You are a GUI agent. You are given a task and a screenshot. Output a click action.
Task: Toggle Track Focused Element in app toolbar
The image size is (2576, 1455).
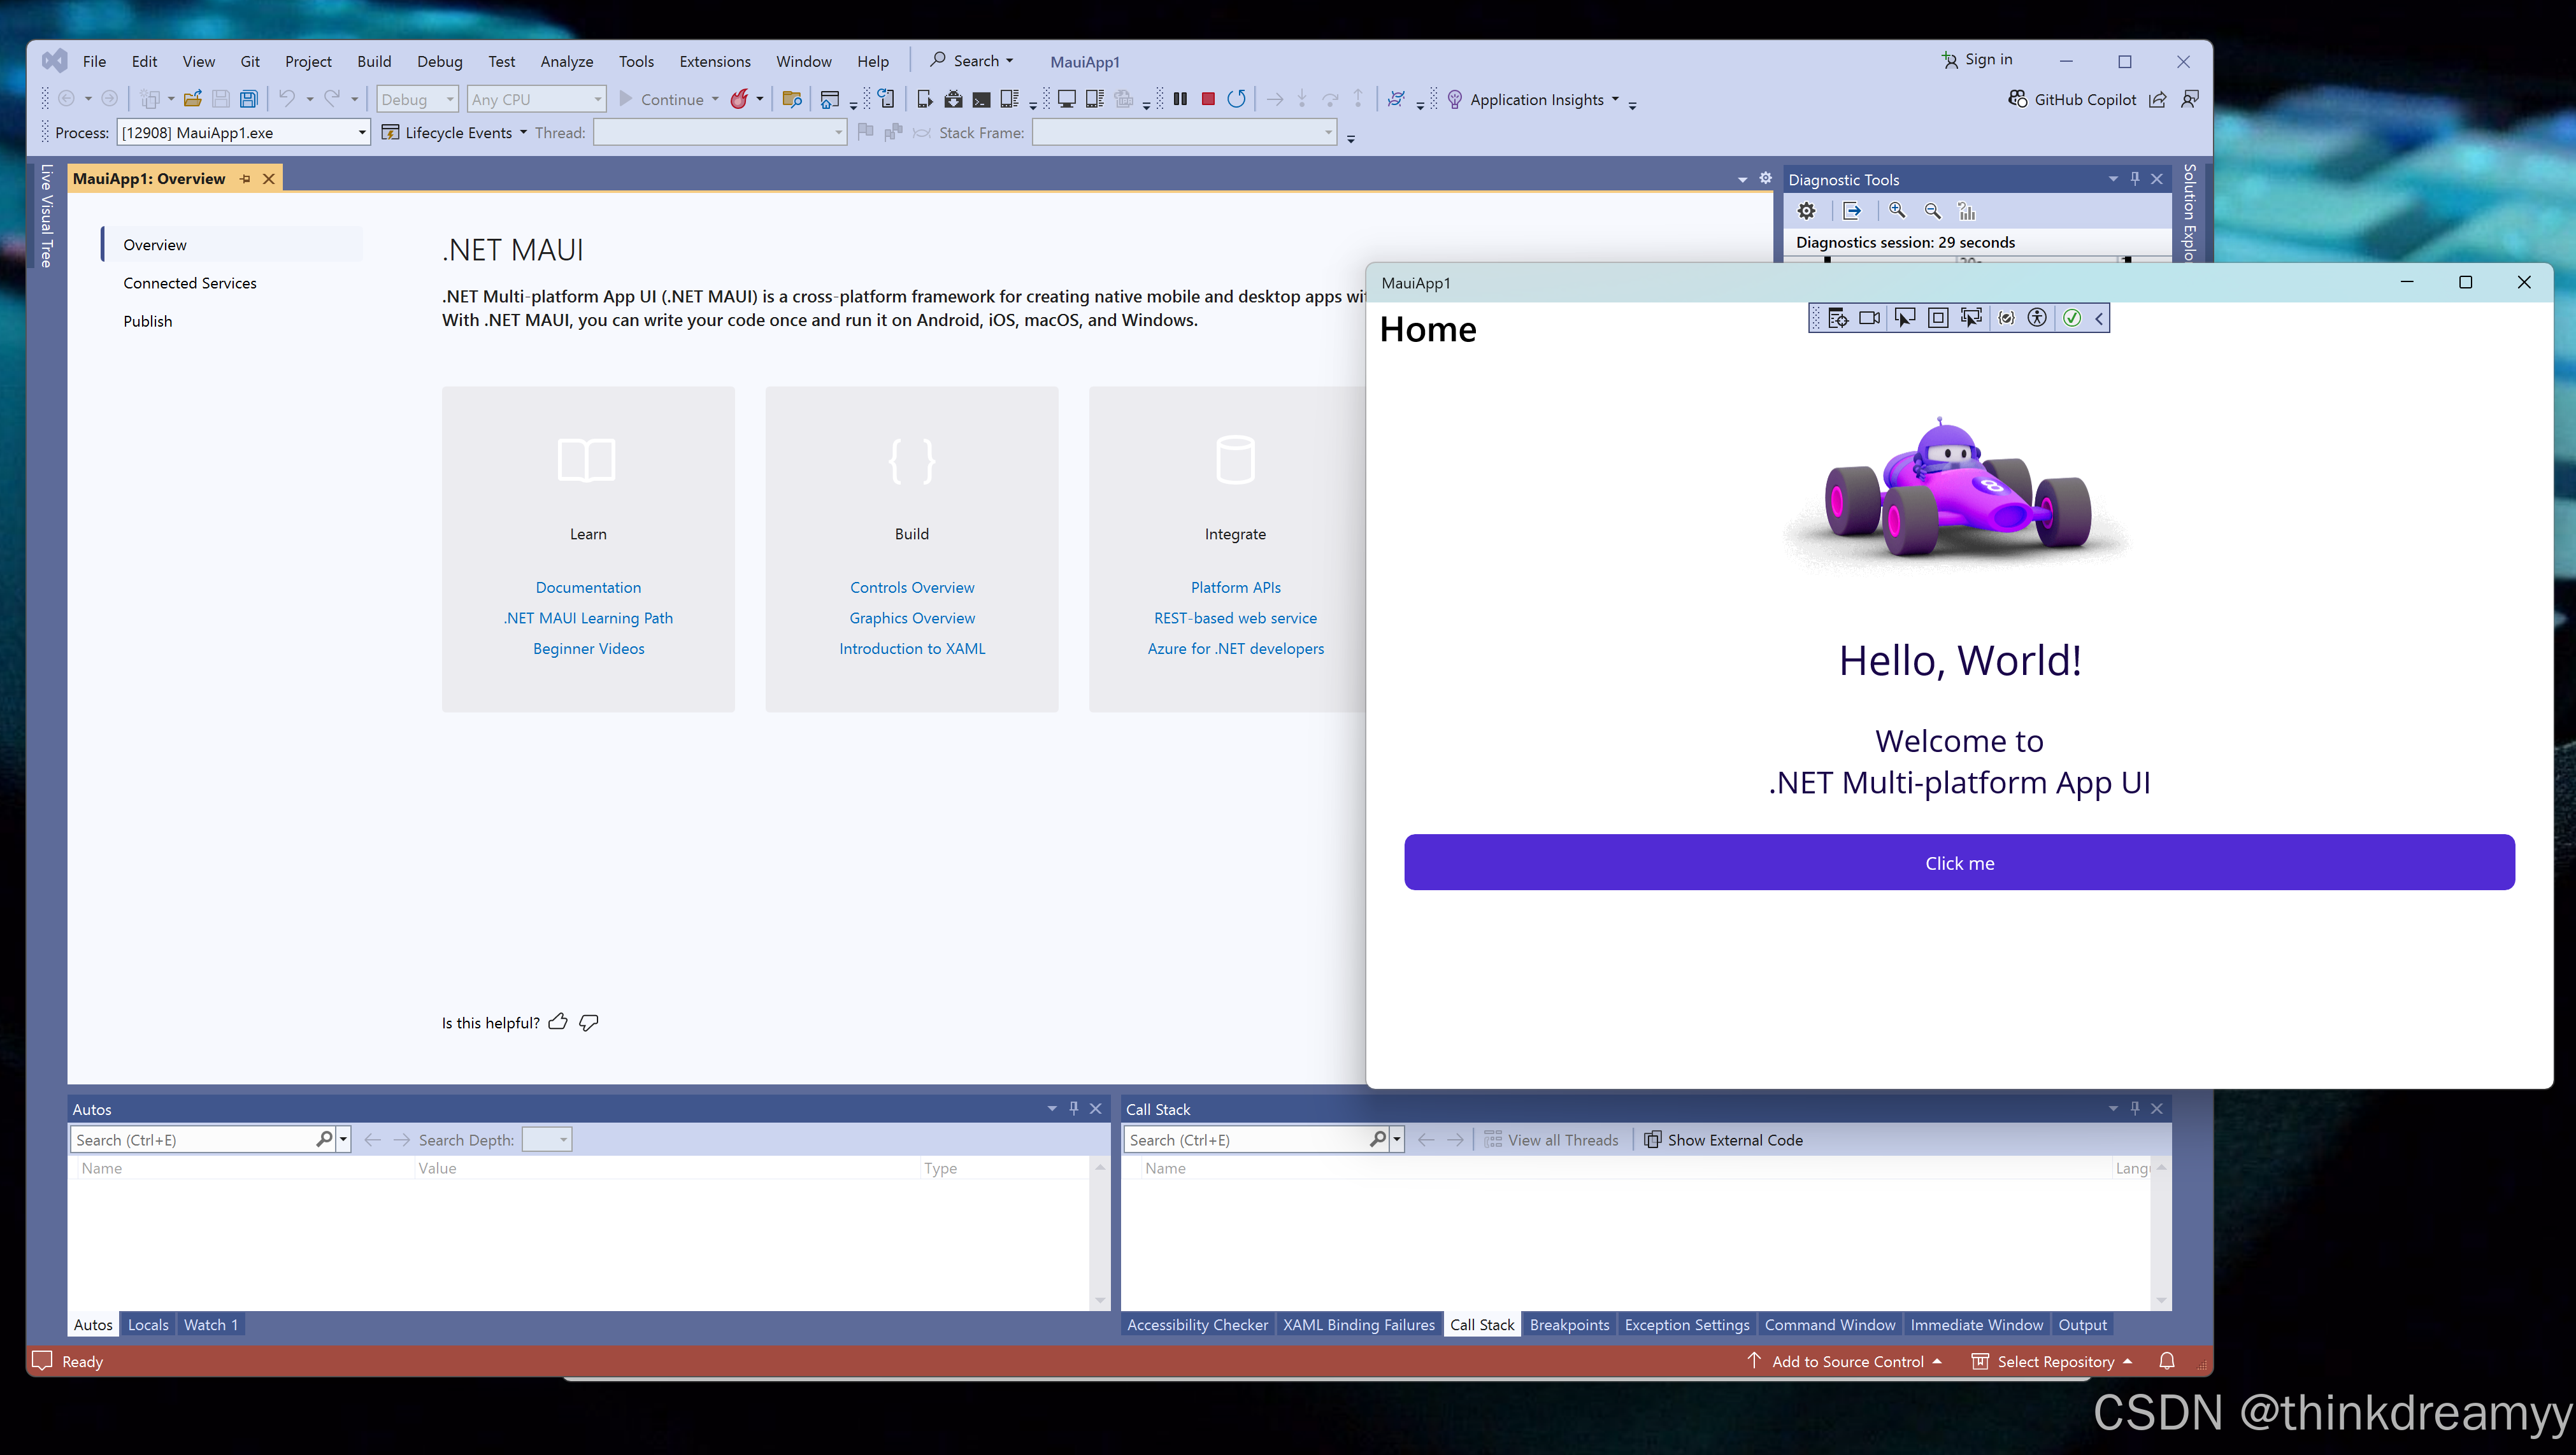(x=1971, y=318)
